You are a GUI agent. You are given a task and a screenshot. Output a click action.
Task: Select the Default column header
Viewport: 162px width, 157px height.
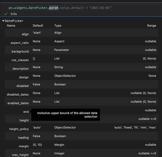(x=38, y=26)
